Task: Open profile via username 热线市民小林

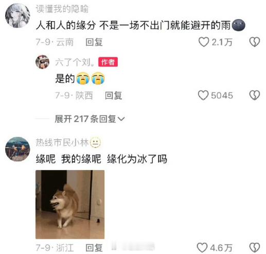Action: 62,143
